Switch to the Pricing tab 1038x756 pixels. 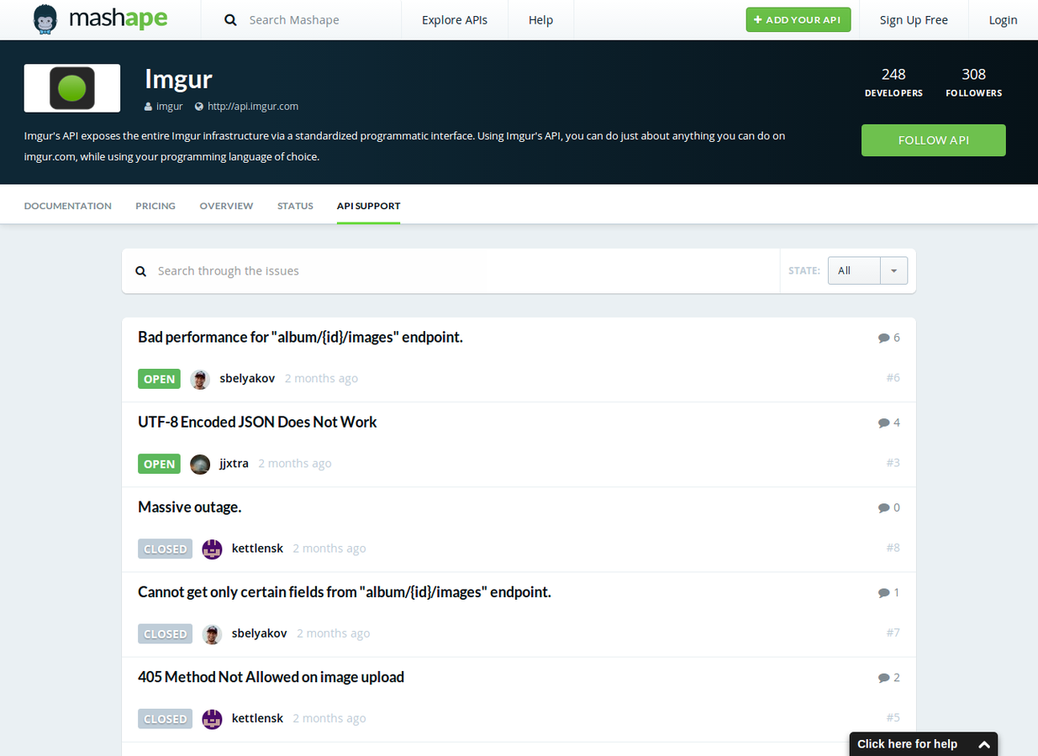coord(155,206)
